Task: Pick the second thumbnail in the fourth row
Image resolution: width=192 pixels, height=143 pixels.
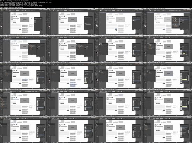Action: [x=72, y=103]
